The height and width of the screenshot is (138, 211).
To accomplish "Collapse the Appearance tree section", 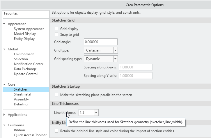I will point(4,24).
